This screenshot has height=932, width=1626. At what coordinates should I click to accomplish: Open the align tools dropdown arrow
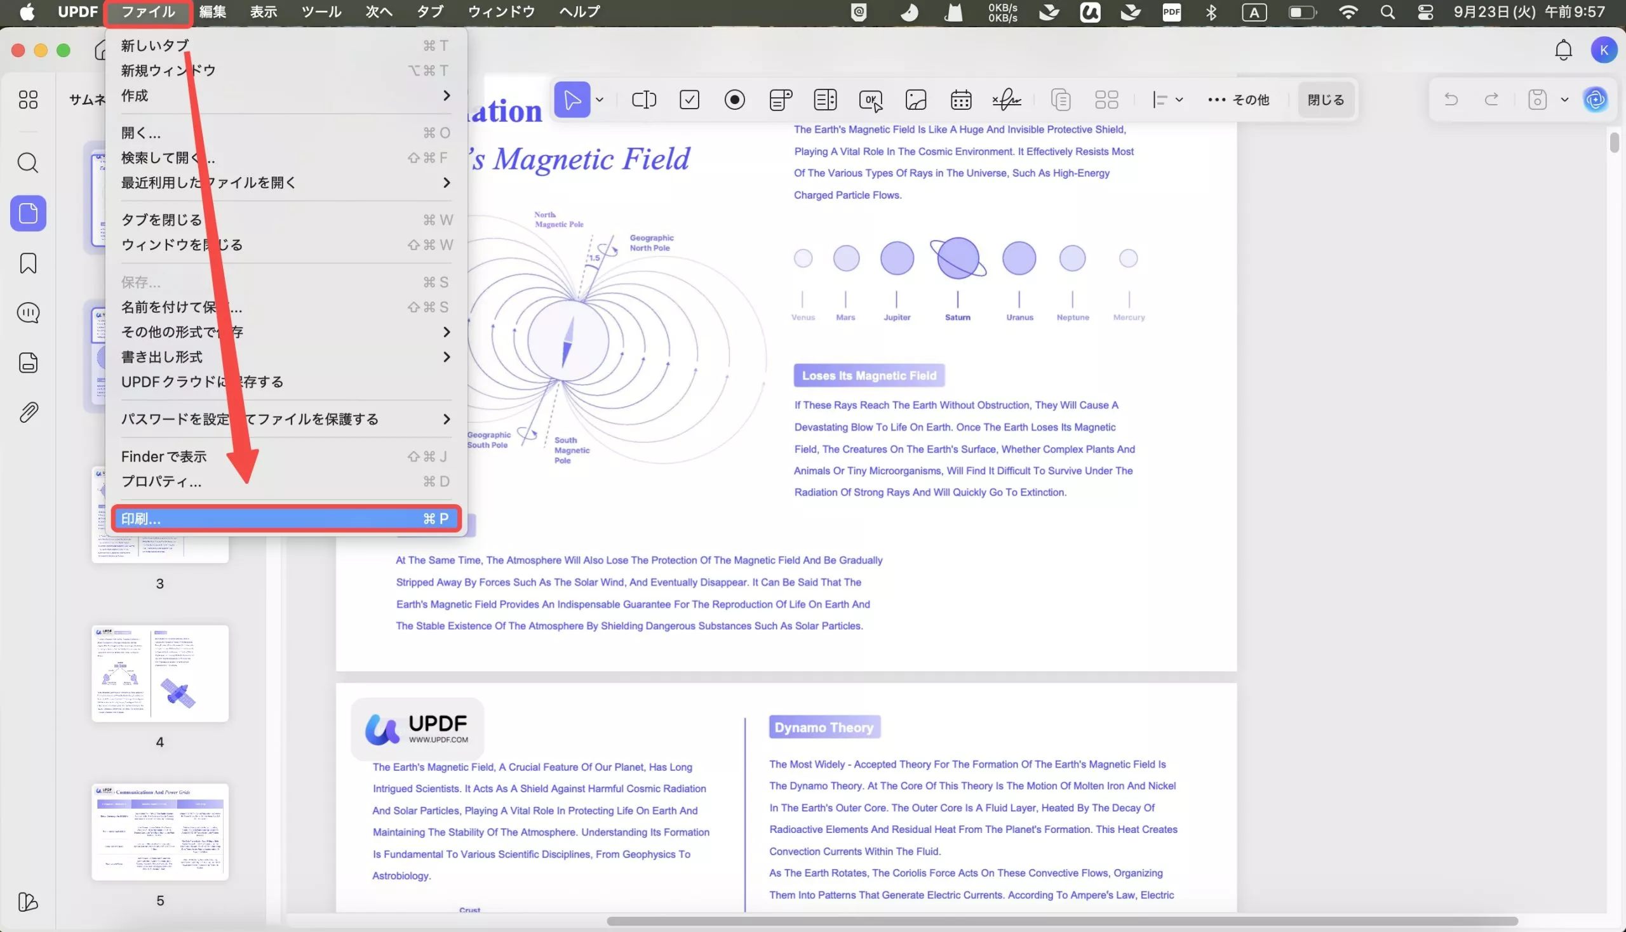1178,100
